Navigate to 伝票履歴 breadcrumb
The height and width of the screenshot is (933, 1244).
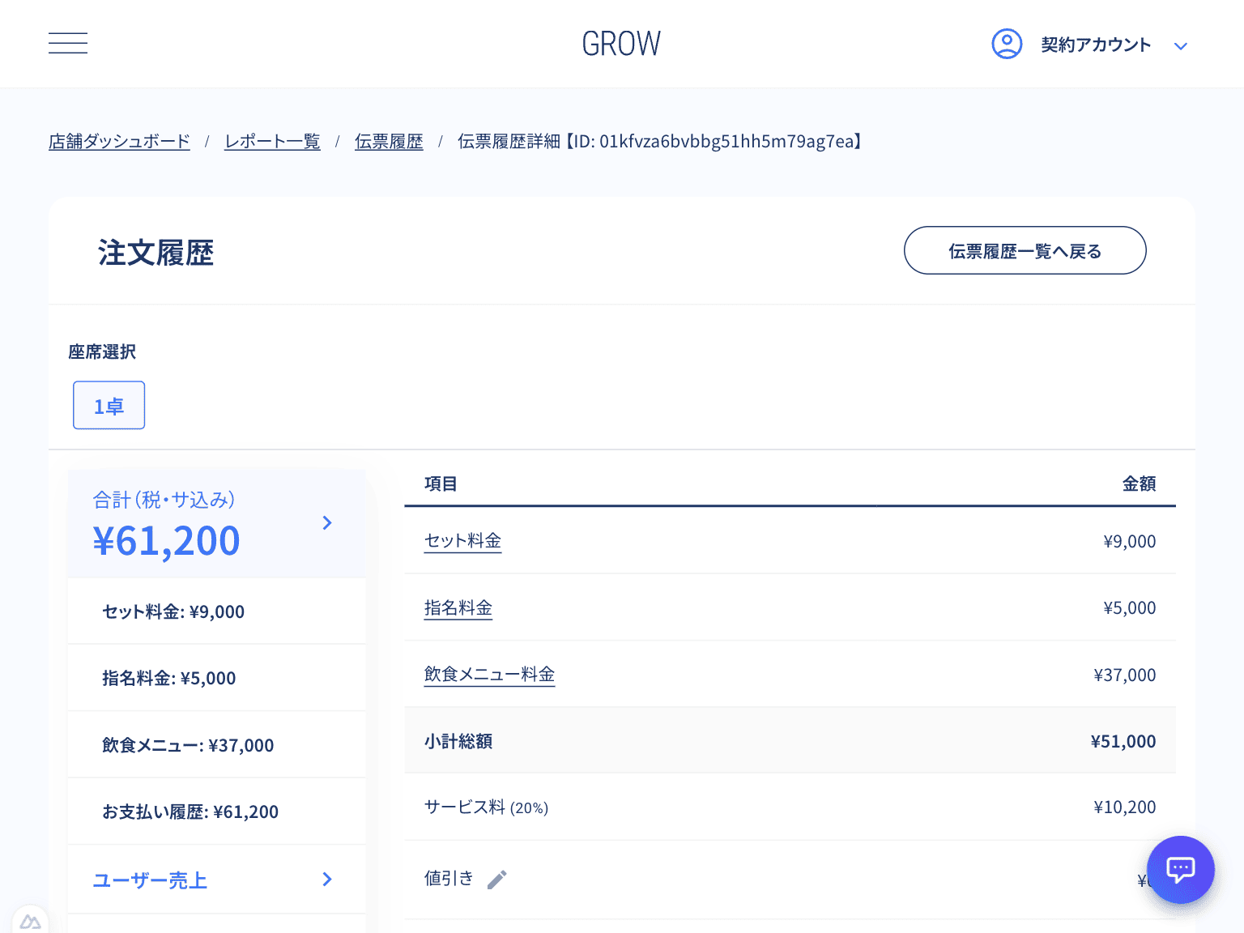[x=389, y=142]
